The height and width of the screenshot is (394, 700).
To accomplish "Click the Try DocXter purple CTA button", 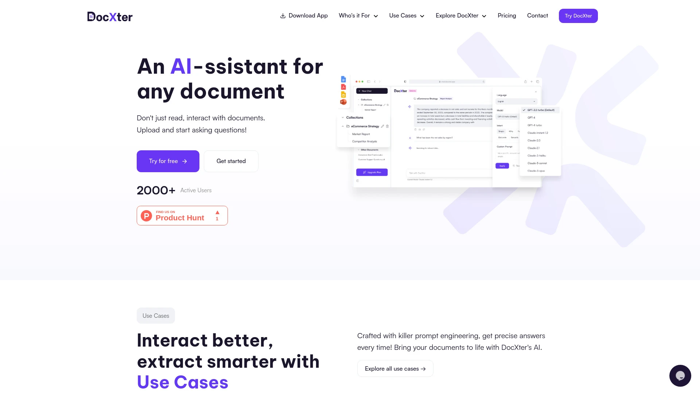I will [578, 15].
